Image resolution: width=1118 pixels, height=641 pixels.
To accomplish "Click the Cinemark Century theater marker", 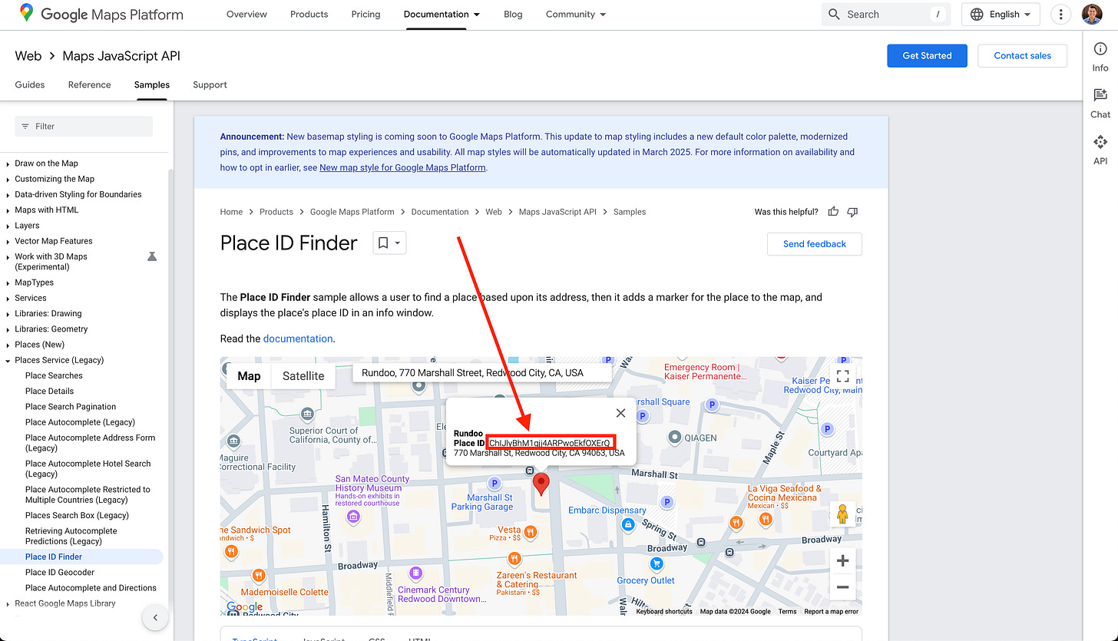I will [x=415, y=573].
